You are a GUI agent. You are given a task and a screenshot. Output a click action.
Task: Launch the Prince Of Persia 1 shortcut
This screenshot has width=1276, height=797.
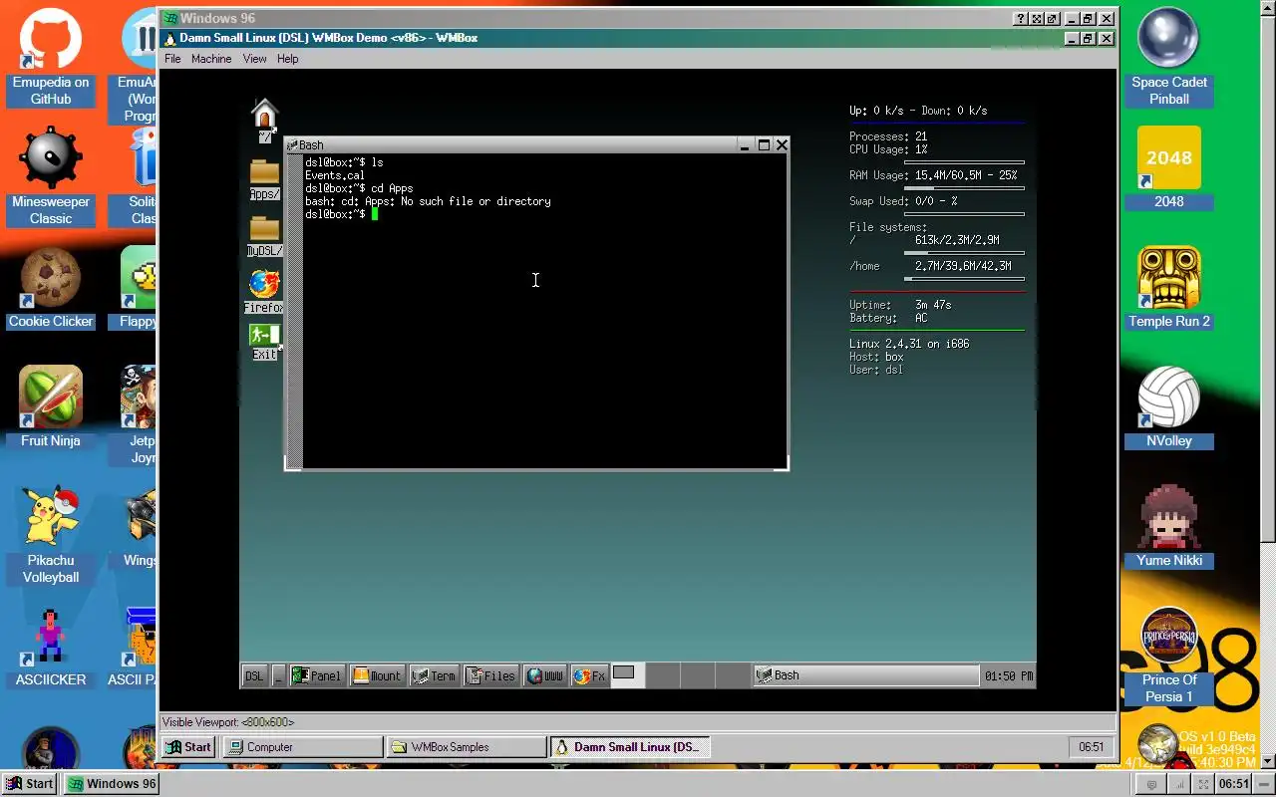click(1169, 656)
